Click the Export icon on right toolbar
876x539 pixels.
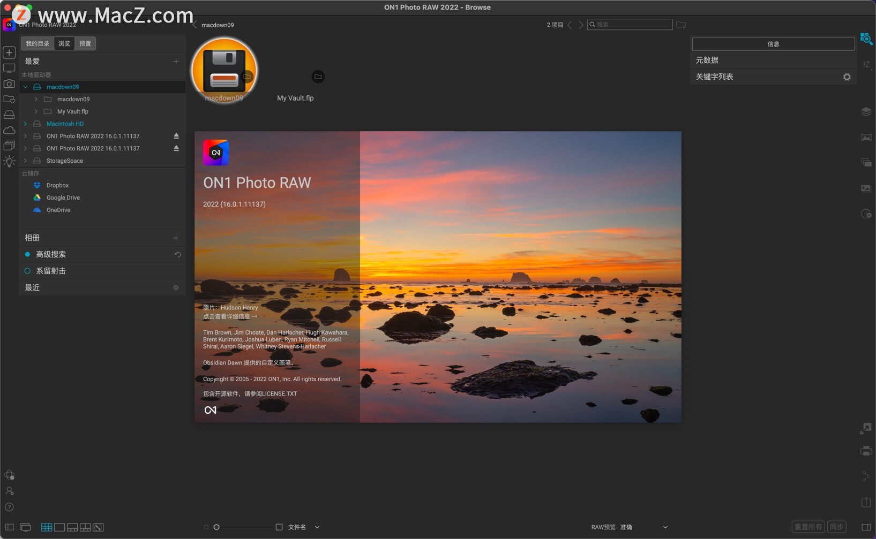coord(866,502)
